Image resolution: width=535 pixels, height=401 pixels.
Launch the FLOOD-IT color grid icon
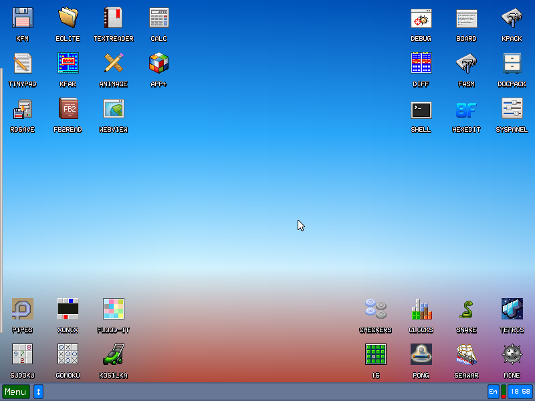click(114, 309)
